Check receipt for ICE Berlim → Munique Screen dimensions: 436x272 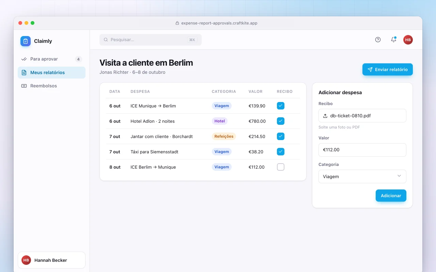[281, 167]
